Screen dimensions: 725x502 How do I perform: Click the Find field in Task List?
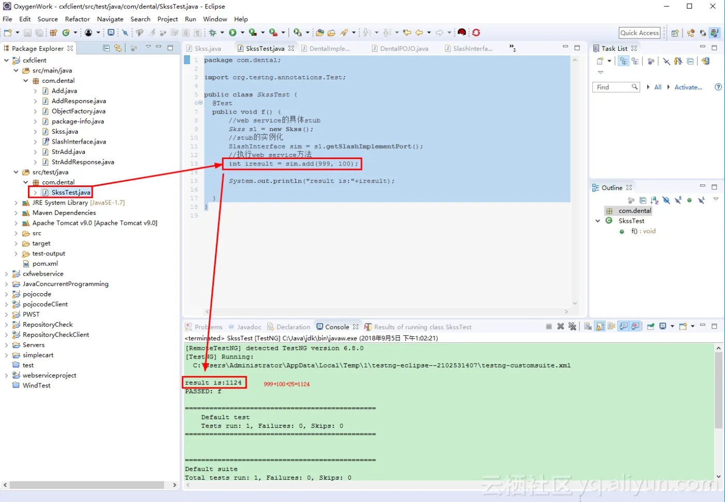(x=616, y=87)
